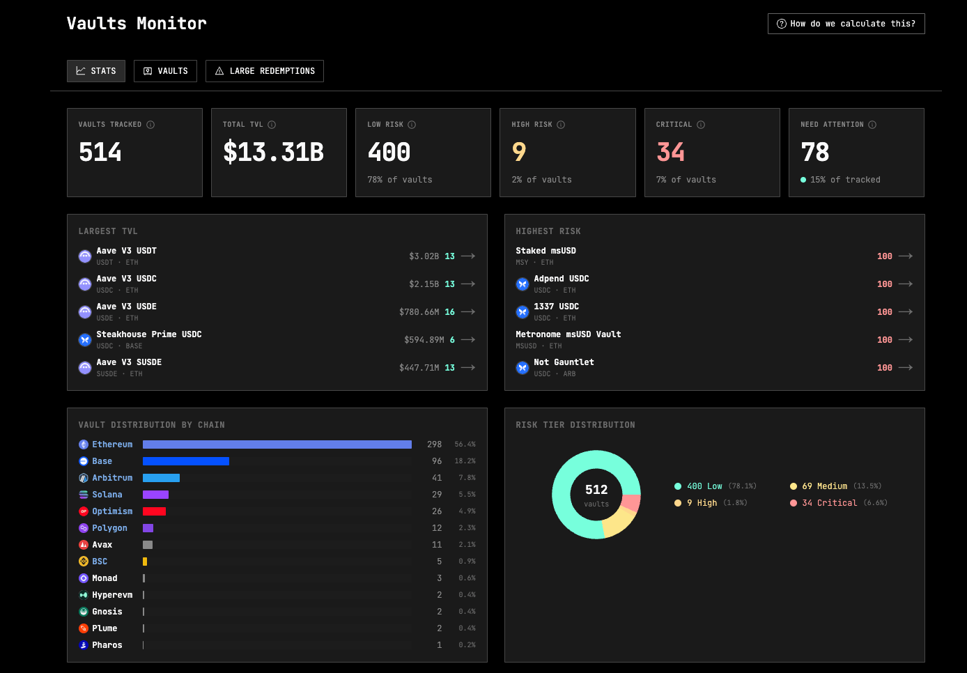Click the Low tier legend dot
The image size is (967, 673).
(x=678, y=486)
